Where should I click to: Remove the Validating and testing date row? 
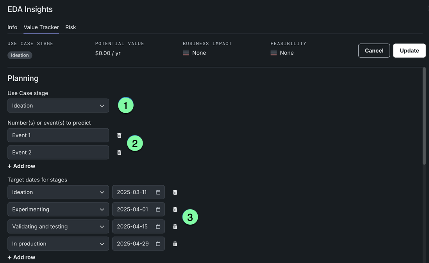click(x=175, y=227)
